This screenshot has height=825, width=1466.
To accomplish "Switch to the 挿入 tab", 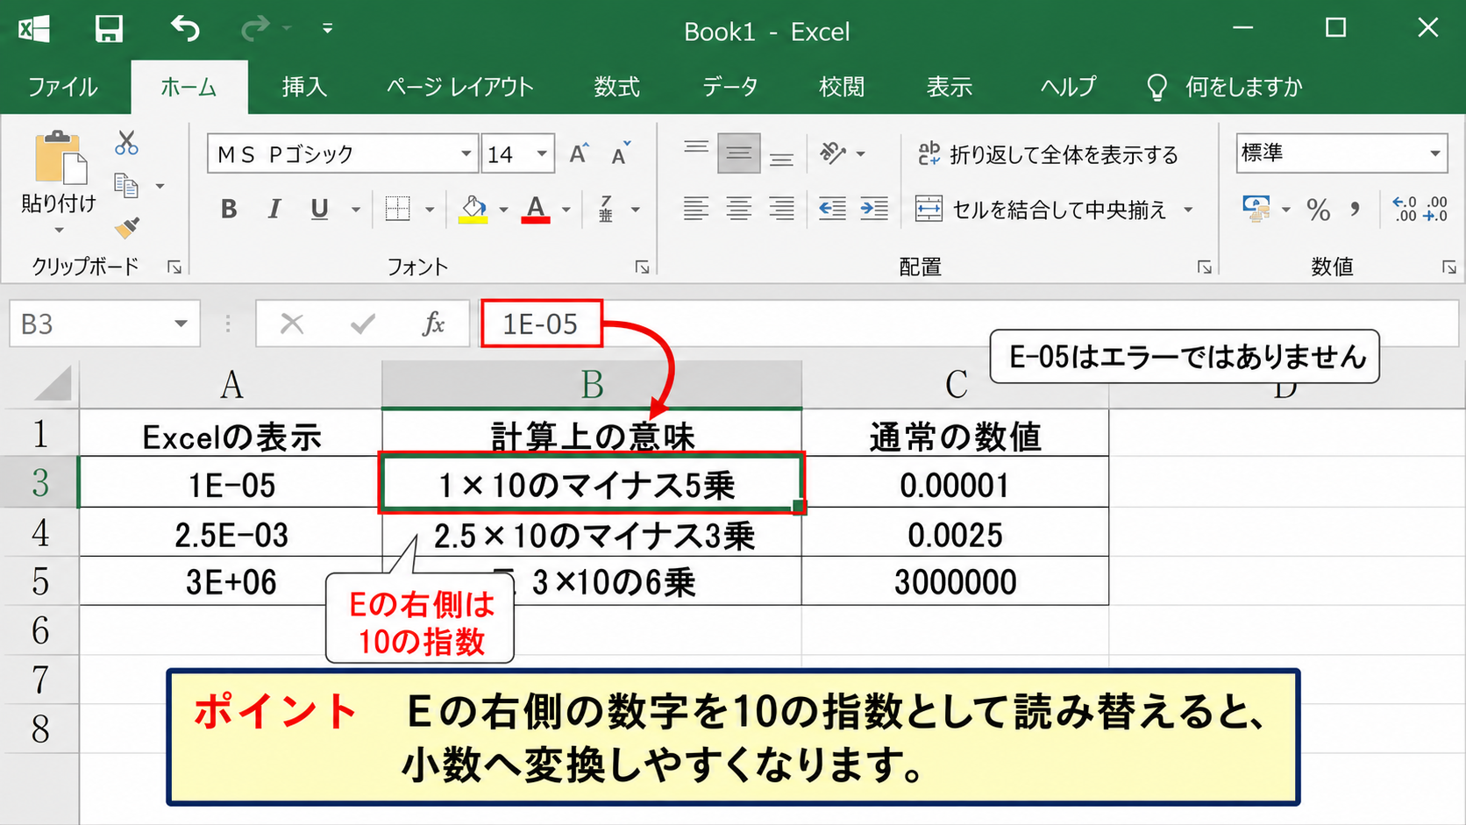I will pyautogui.click(x=304, y=87).
